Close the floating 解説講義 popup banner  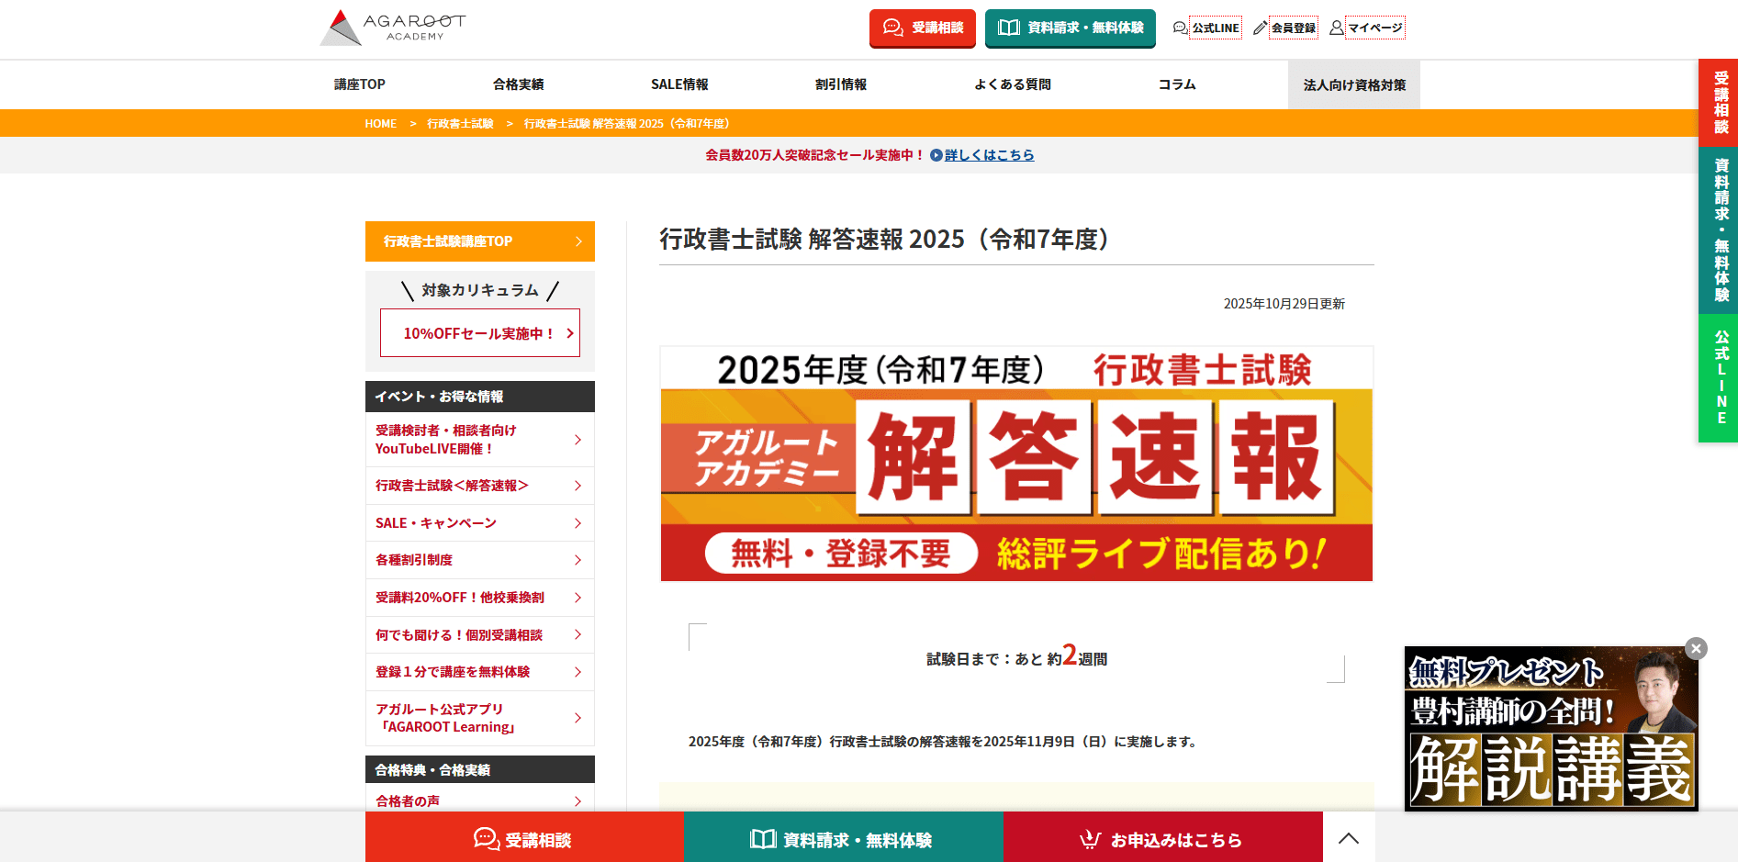1696,648
